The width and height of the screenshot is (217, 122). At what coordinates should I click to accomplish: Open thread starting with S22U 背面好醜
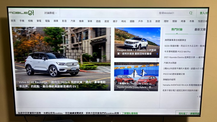click(185, 46)
